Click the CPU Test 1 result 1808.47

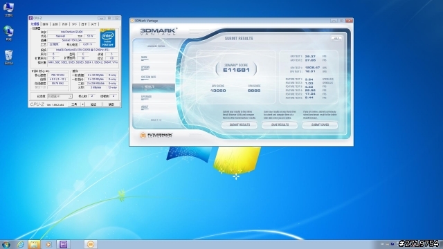(x=312, y=68)
